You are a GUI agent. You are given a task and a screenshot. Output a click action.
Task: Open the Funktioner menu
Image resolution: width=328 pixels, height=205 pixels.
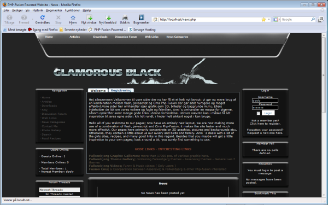tap(72, 10)
